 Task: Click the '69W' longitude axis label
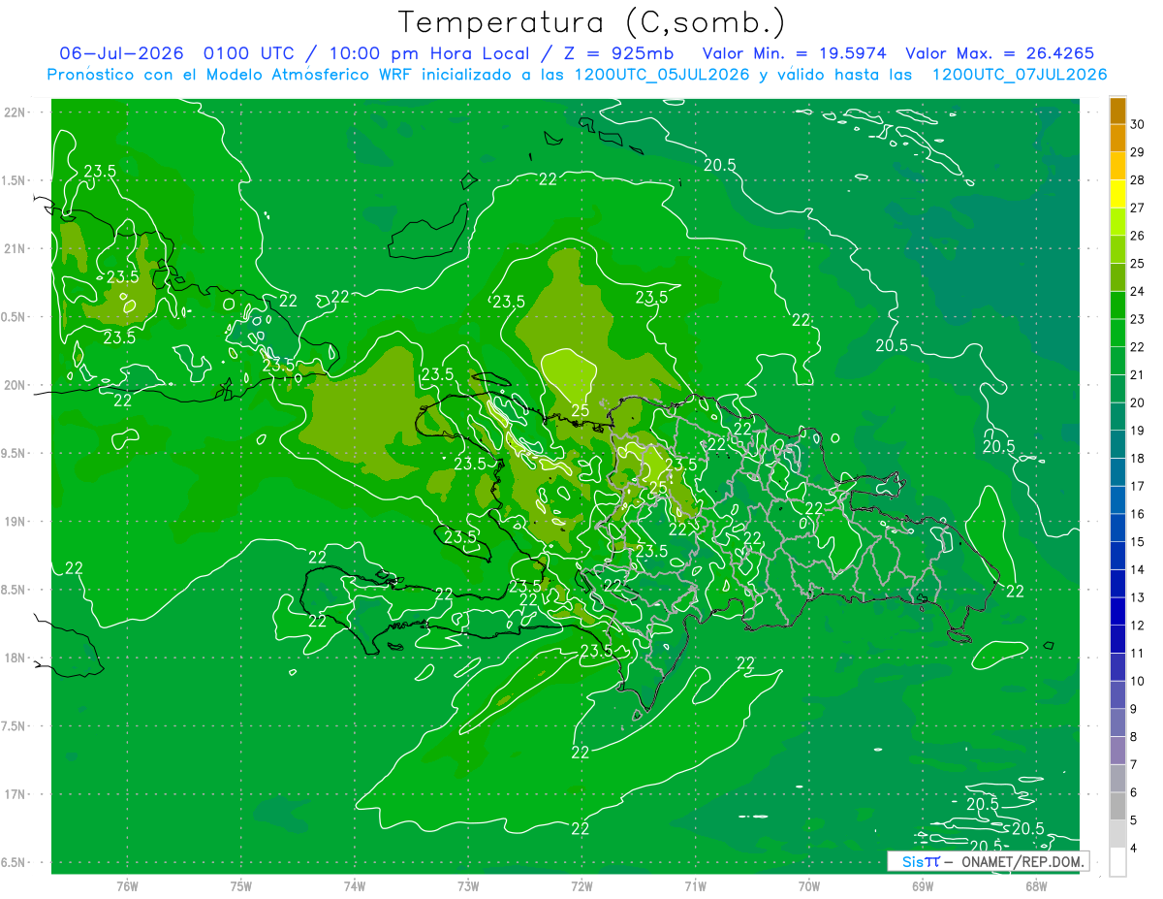(922, 885)
